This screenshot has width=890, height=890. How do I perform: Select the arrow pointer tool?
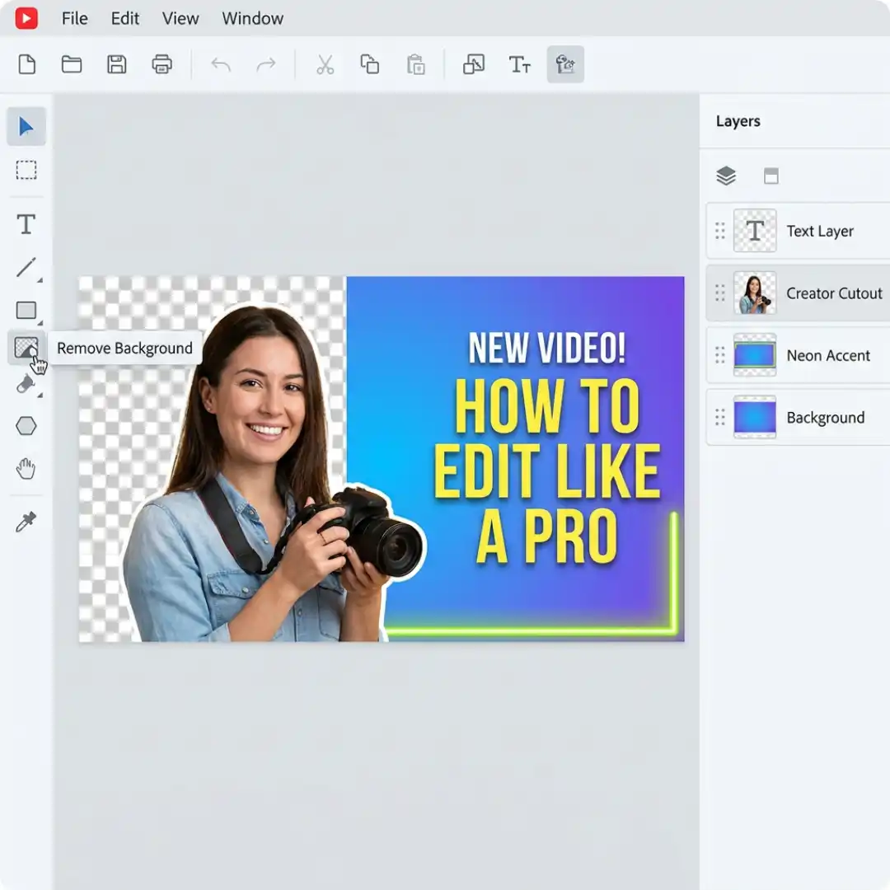26,126
